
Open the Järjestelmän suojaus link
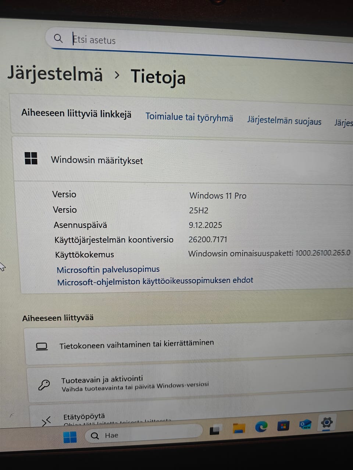[284, 120]
